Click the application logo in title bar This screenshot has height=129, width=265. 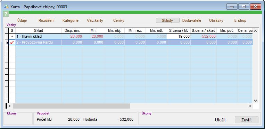(6, 7)
